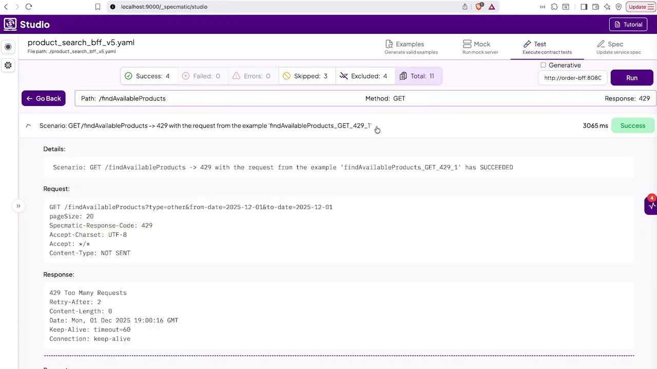Click the Mock server icon

point(467,44)
